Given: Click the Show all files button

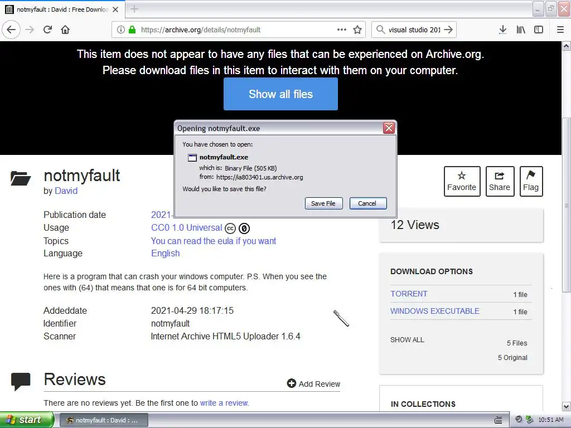Looking at the screenshot, I should [x=280, y=94].
